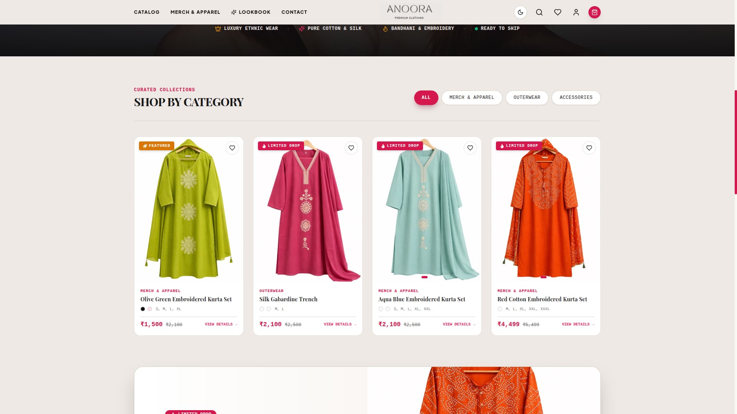
Task: Open wishlist heart icon in header
Action: [x=558, y=12]
